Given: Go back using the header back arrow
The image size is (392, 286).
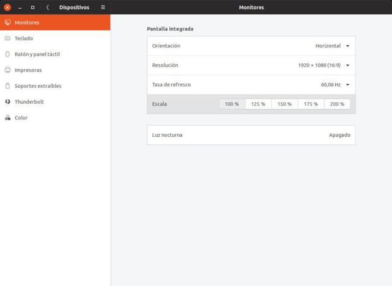Looking at the screenshot, I should point(48,7).
